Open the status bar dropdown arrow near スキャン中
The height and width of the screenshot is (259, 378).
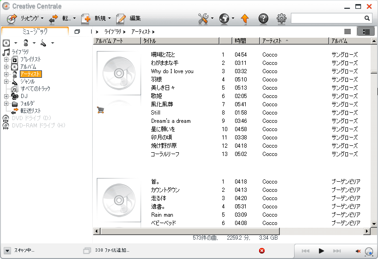(7, 251)
